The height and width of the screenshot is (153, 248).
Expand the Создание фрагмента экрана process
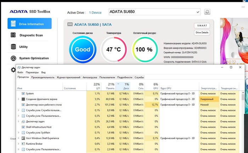coord(18,99)
